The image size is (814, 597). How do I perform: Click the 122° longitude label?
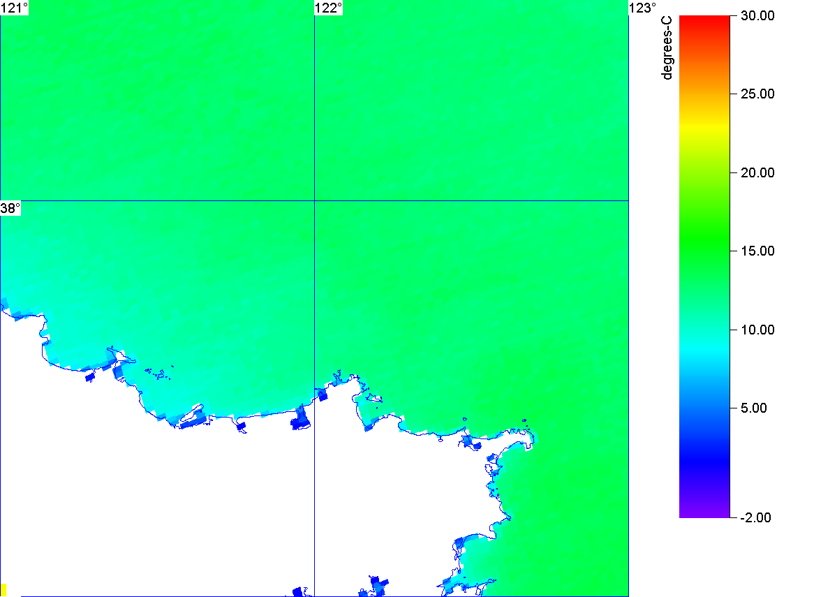(x=329, y=8)
